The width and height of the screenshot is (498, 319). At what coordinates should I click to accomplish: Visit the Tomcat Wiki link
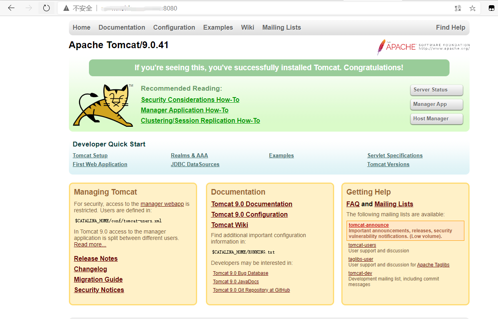coord(230,225)
